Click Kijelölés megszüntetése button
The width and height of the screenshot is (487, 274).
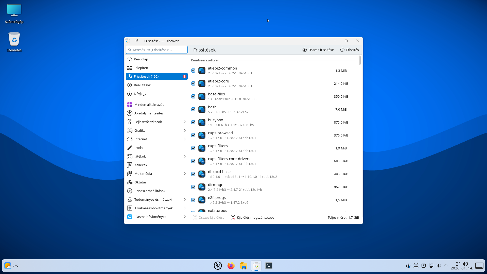click(253, 217)
